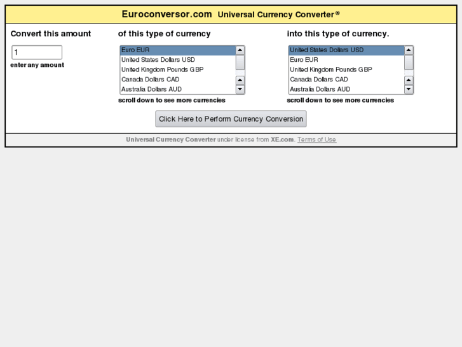Click Here to Perform Currency Conversion button

coord(231,119)
